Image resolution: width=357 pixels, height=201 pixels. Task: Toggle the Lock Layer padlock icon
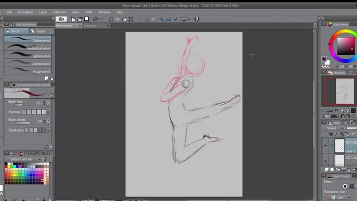[x=341, y=134]
